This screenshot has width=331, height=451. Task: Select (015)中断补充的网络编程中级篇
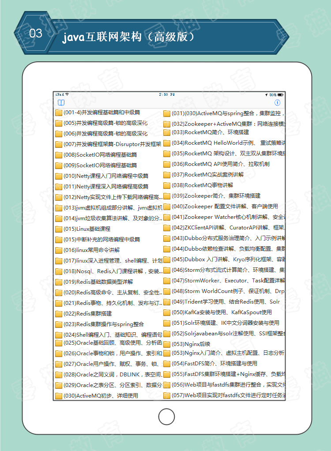(x=102, y=239)
